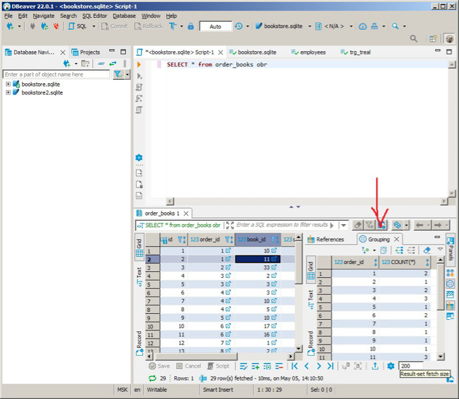This screenshot has width=459, height=399.
Task: Click the transaction lock icon in toolbar
Action: click(191, 27)
